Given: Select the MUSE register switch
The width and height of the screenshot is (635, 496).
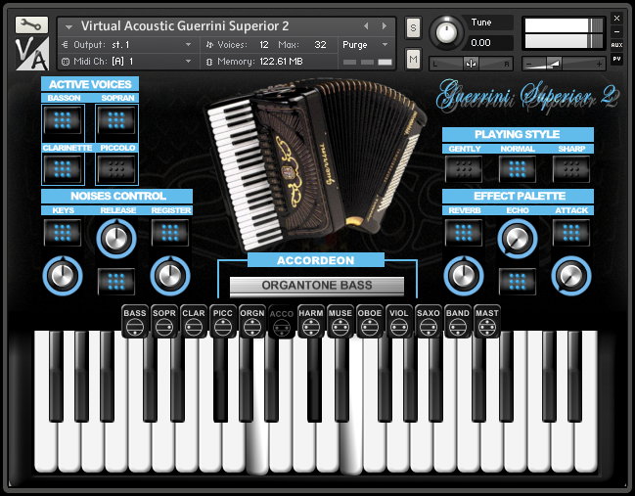Looking at the screenshot, I should pos(340,322).
